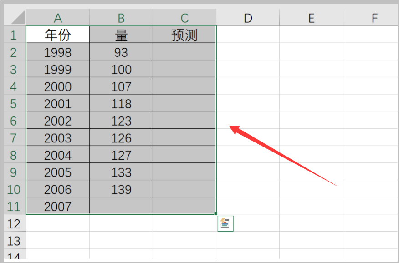Viewport: 399px width, 263px height.
Task: Select row 7 header
Action: pos(15,137)
